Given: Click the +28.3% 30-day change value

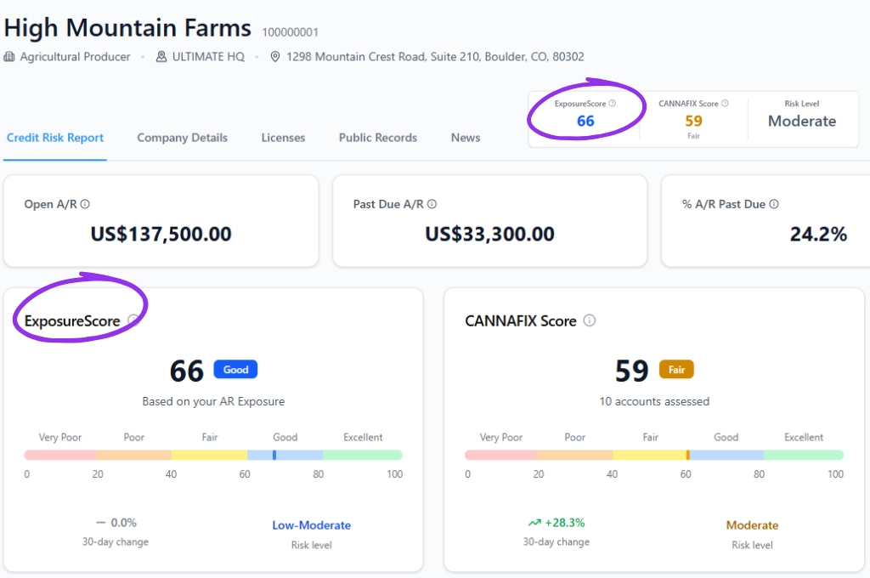Looking at the screenshot, I should tap(565, 523).
